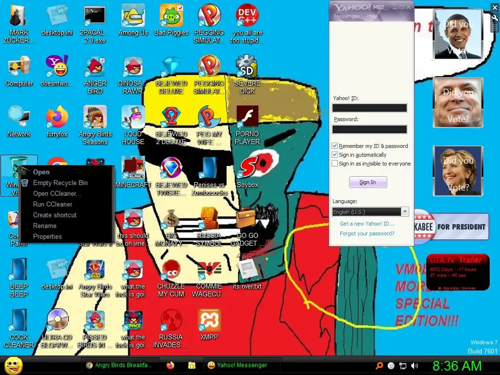Open the COCK CLEANER desktop icon
The height and width of the screenshot is (375, 500).
click(x=19, y=328)
